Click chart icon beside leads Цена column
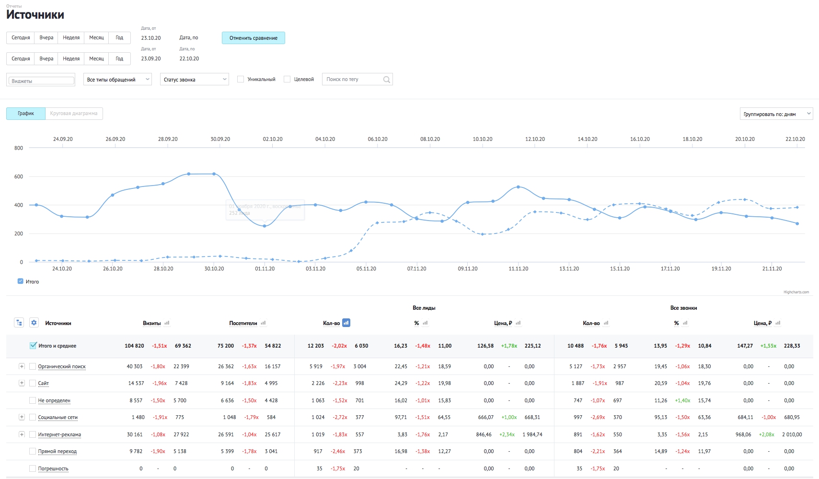 518,323
